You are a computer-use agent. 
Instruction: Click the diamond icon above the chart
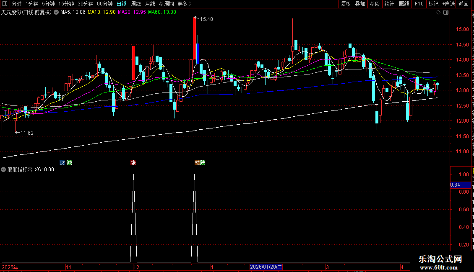[438, 13]
